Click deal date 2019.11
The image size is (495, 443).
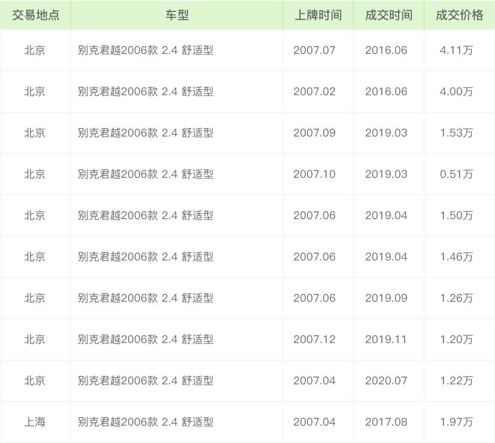[x=386, y=340]
